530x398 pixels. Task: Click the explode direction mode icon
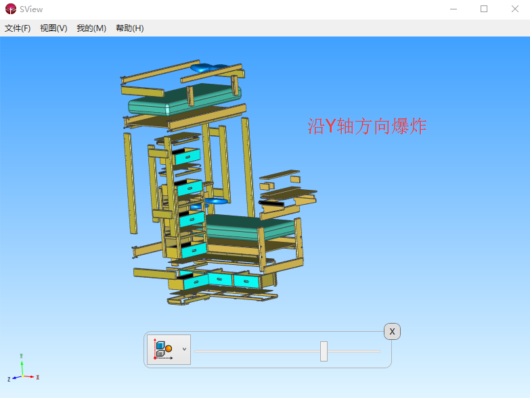point(164,350)
